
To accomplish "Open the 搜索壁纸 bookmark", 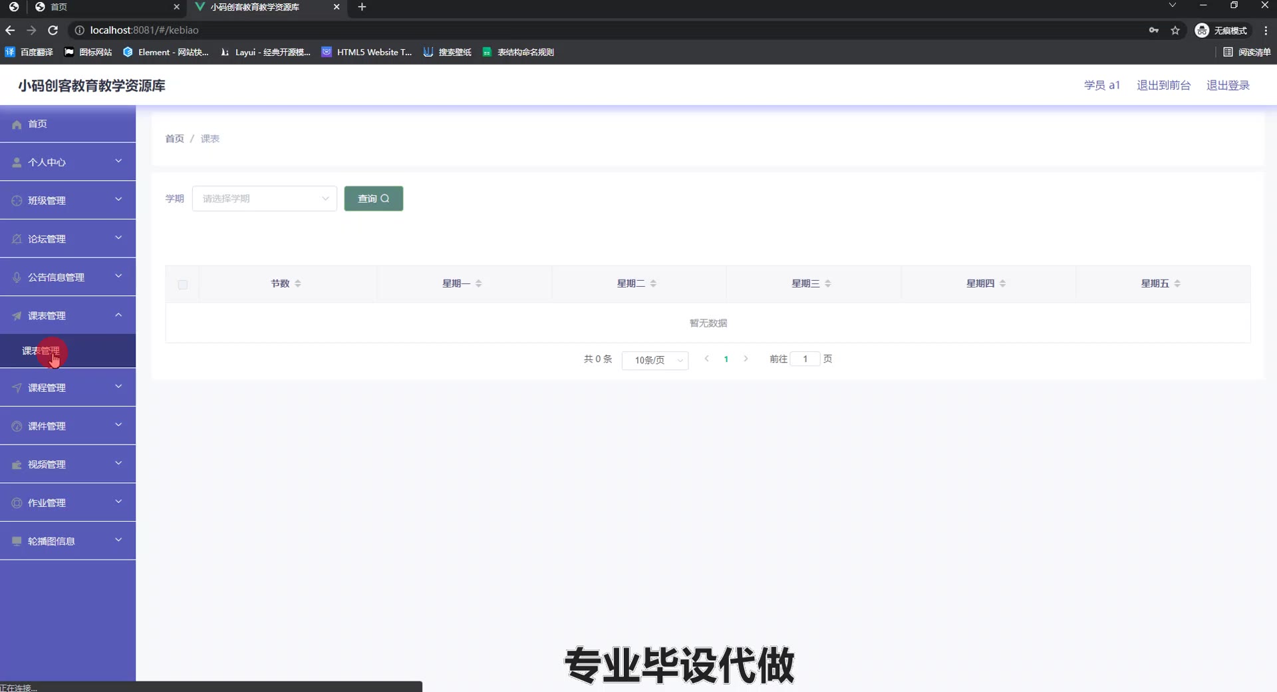I will tap(448, 52).
